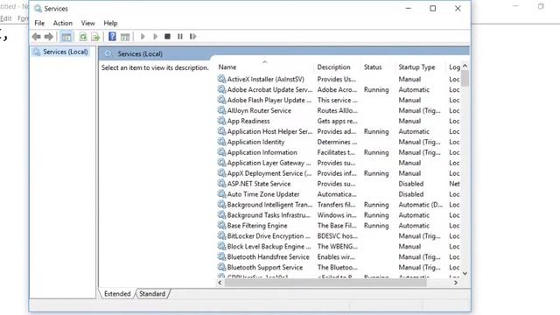Click the horizontal scrollbar thumb
This screenshot has height=315, width=560.
325,283
